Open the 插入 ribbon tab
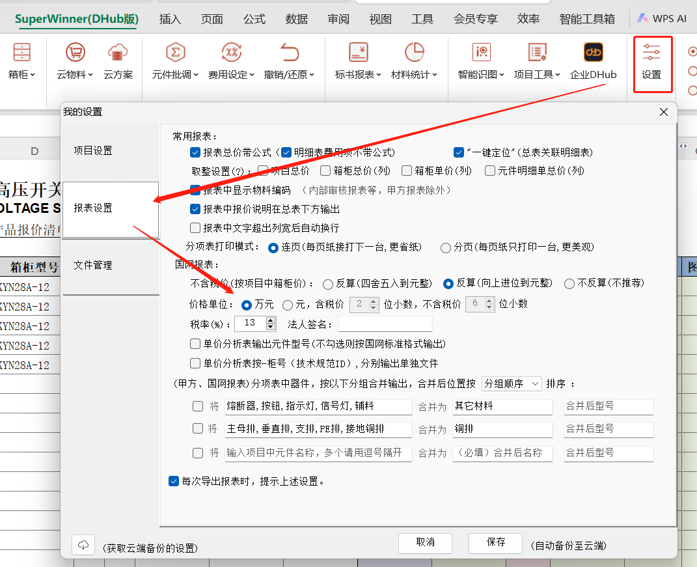 pos(171,19)
